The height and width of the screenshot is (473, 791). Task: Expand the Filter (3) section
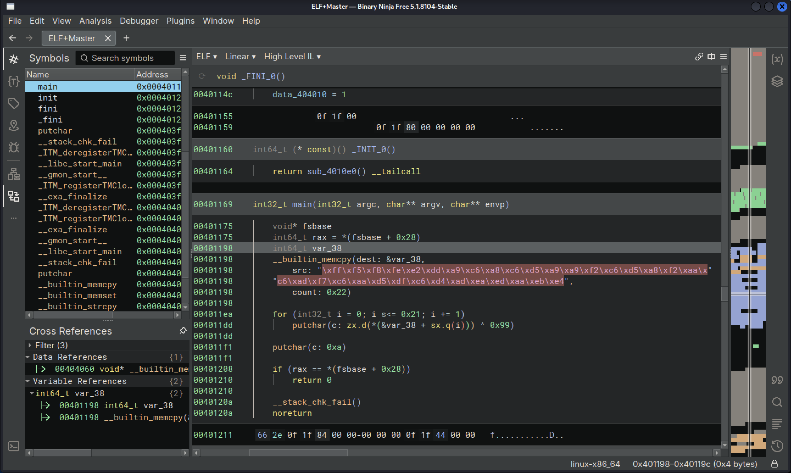pos(30,345)
